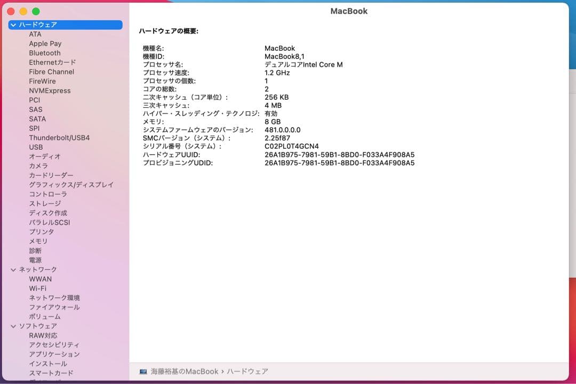View Thunderbolt/USB4 device information
Screen dimensions: 576x384
[58, 138]
